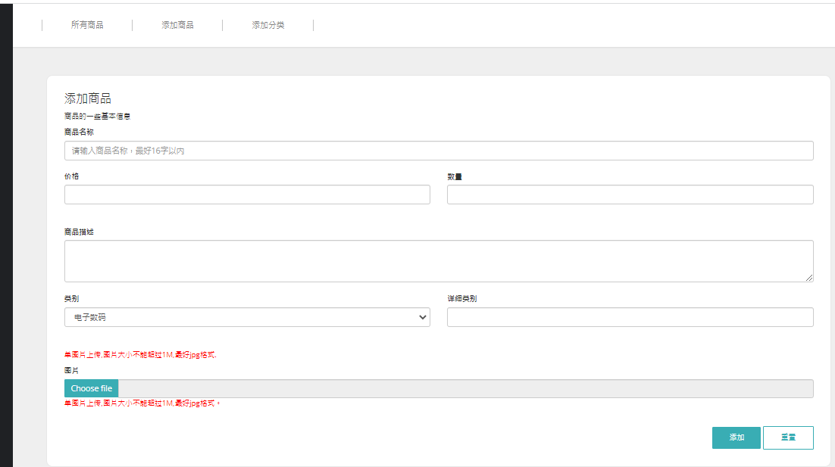The image size is (835, 467).
Task: Focus the 商品名称 text field
Action: 439,151
